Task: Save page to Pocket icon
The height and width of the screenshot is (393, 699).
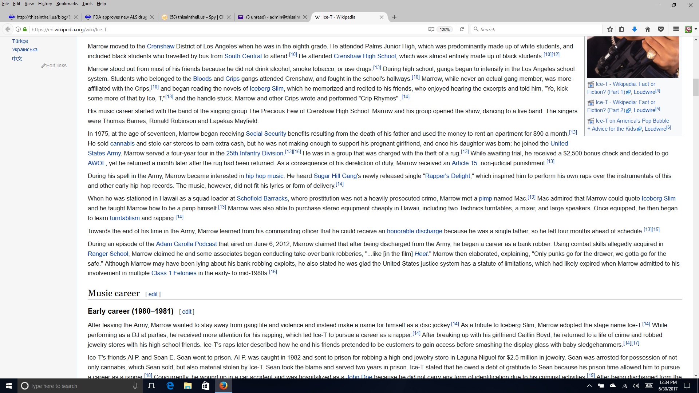Action: click(661, 29)
